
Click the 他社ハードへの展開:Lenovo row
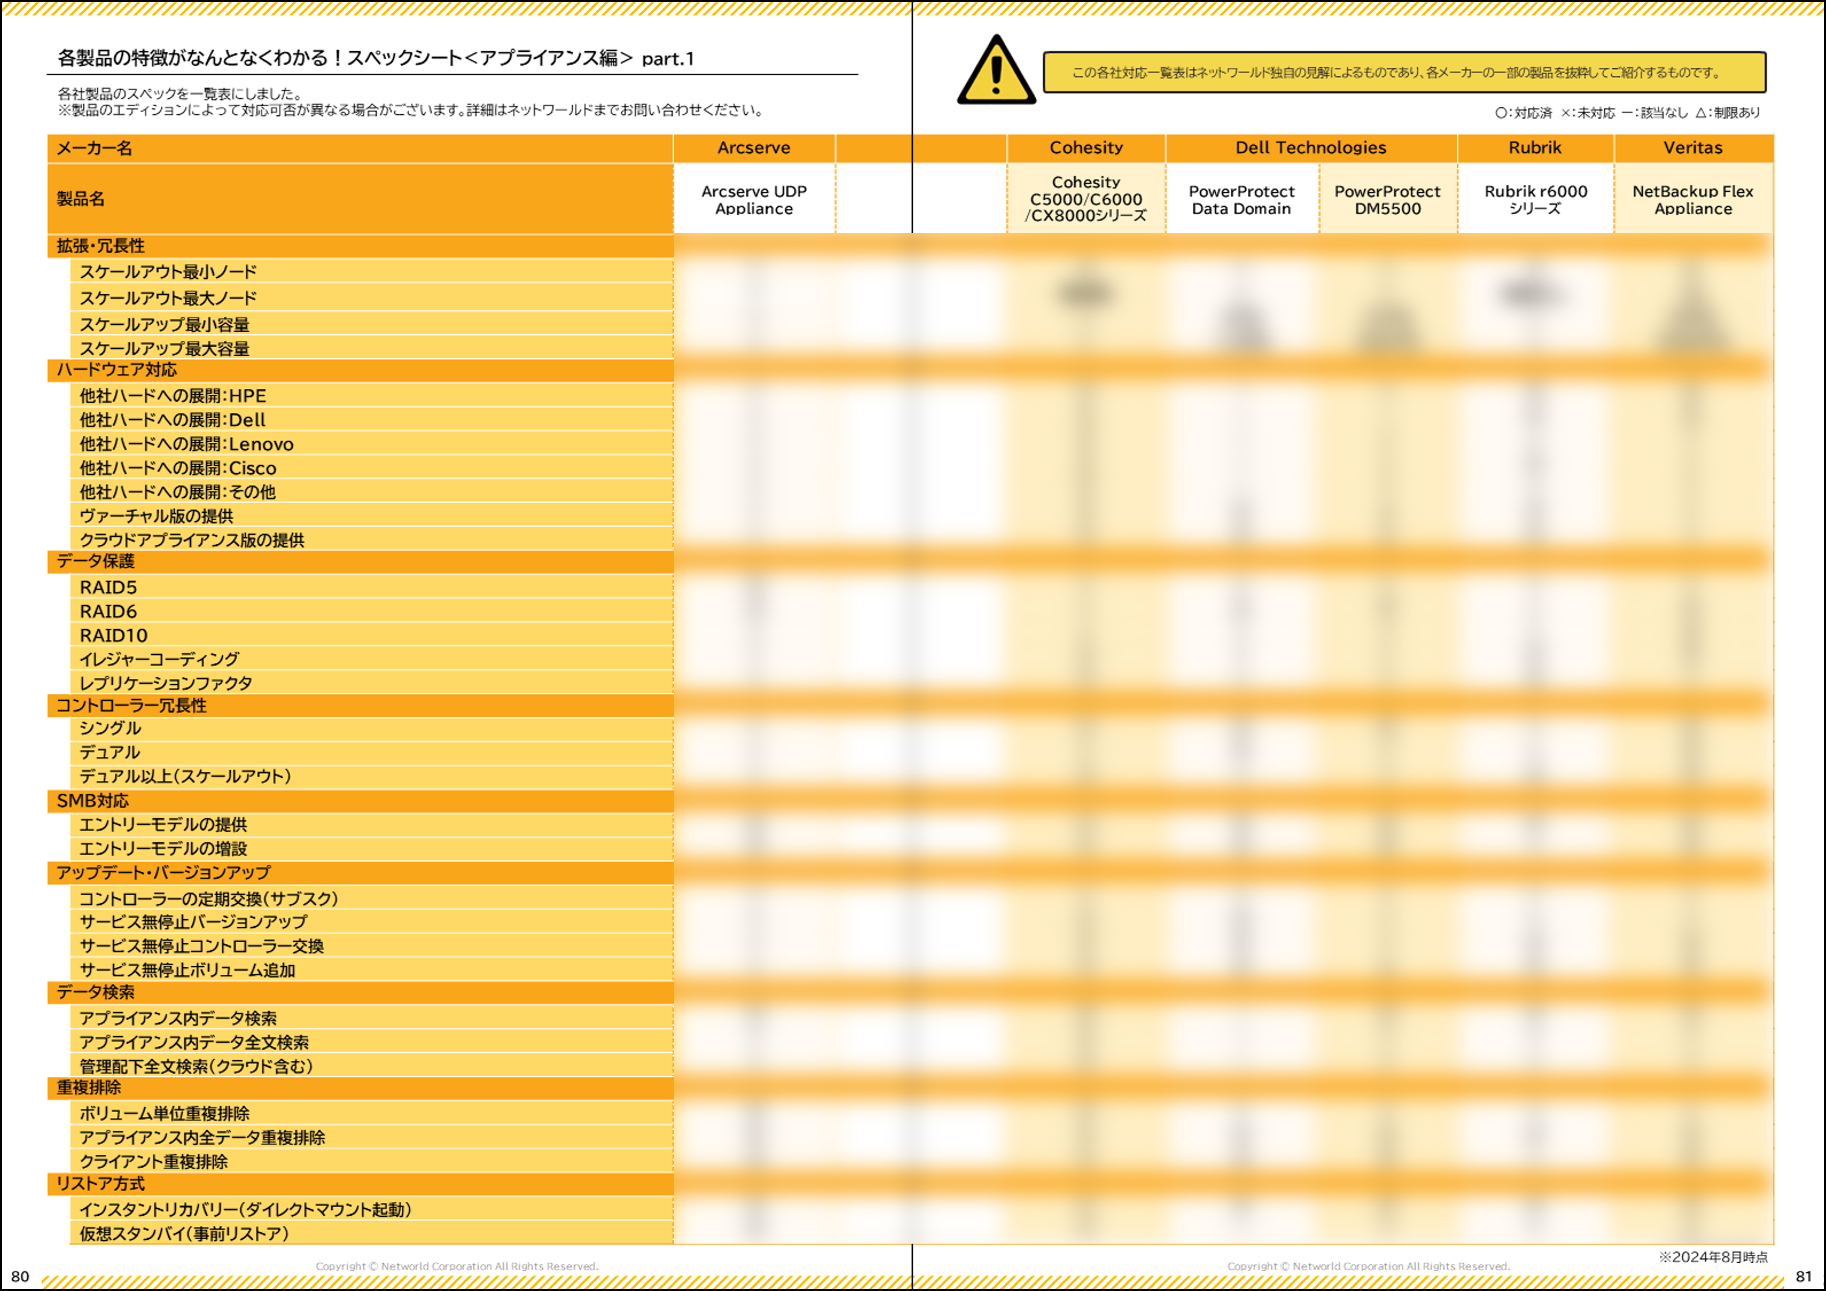(371, 443)
